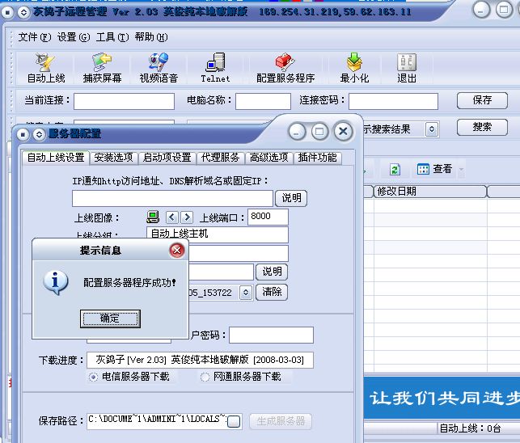520x443 pixels.
Task: Switch to 代理服务 tab
Action: click(x=220, y=158)
